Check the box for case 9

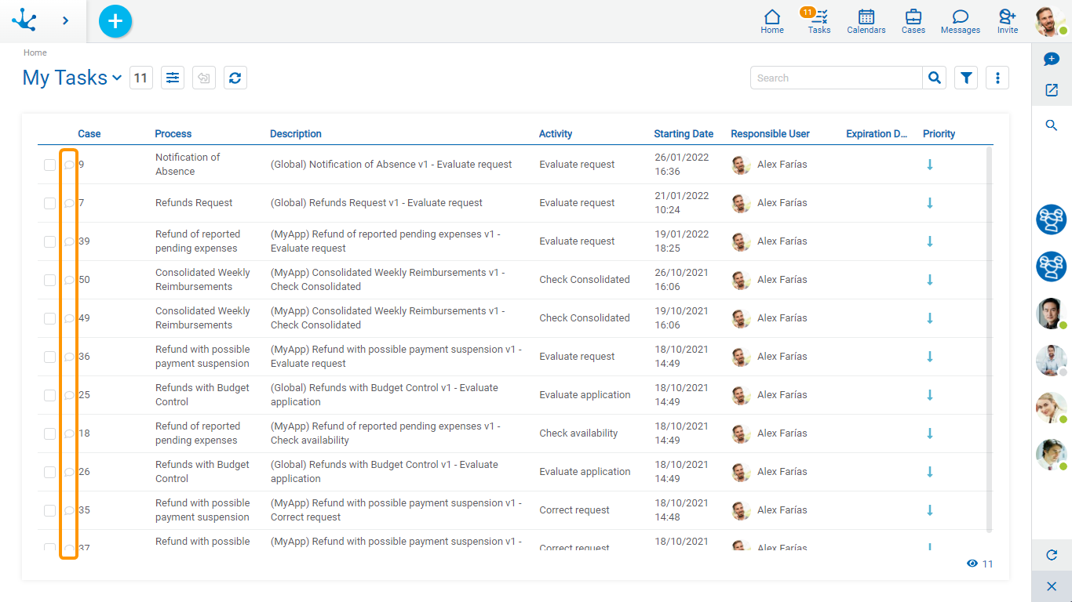tap(49, 165)
